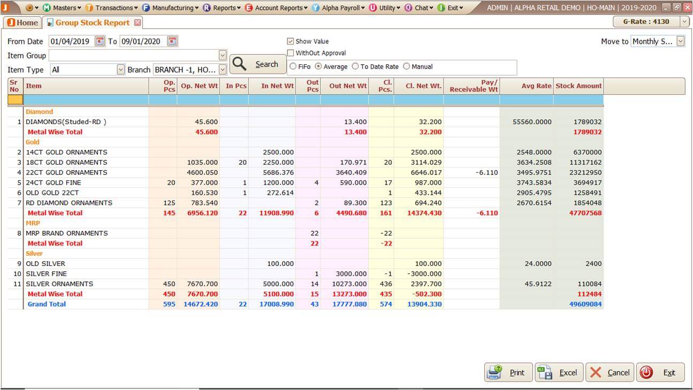Click the Gold group heading

(33, 142)
